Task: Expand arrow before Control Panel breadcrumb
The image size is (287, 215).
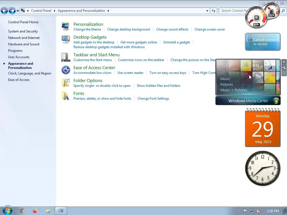Action: pos(28,11)
